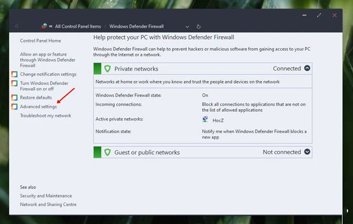Open the address bar history dropdown
The height and width of the screenshot is (224, 353).
tap(188, 26)
